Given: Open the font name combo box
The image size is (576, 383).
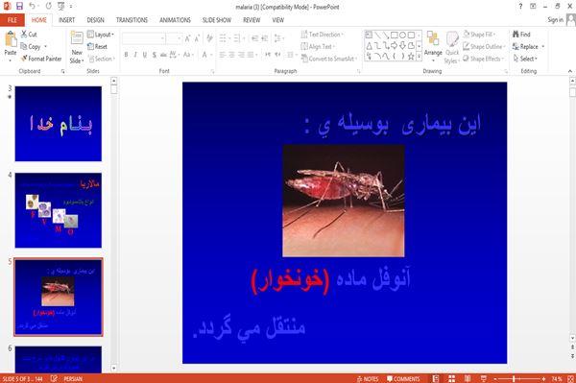Looking at the screenshot, I should (x=144, y=38).
